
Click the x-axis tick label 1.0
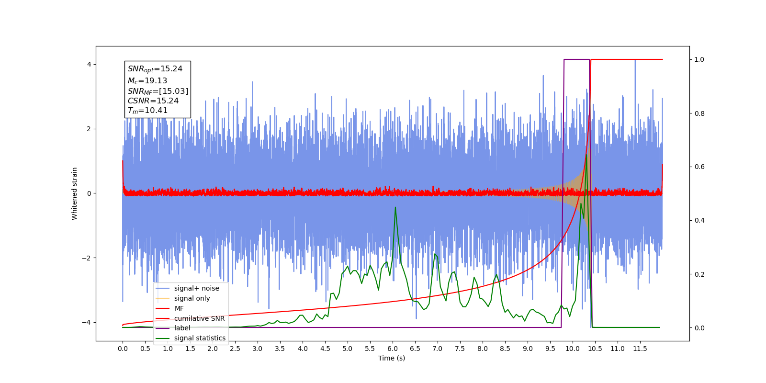168,349
